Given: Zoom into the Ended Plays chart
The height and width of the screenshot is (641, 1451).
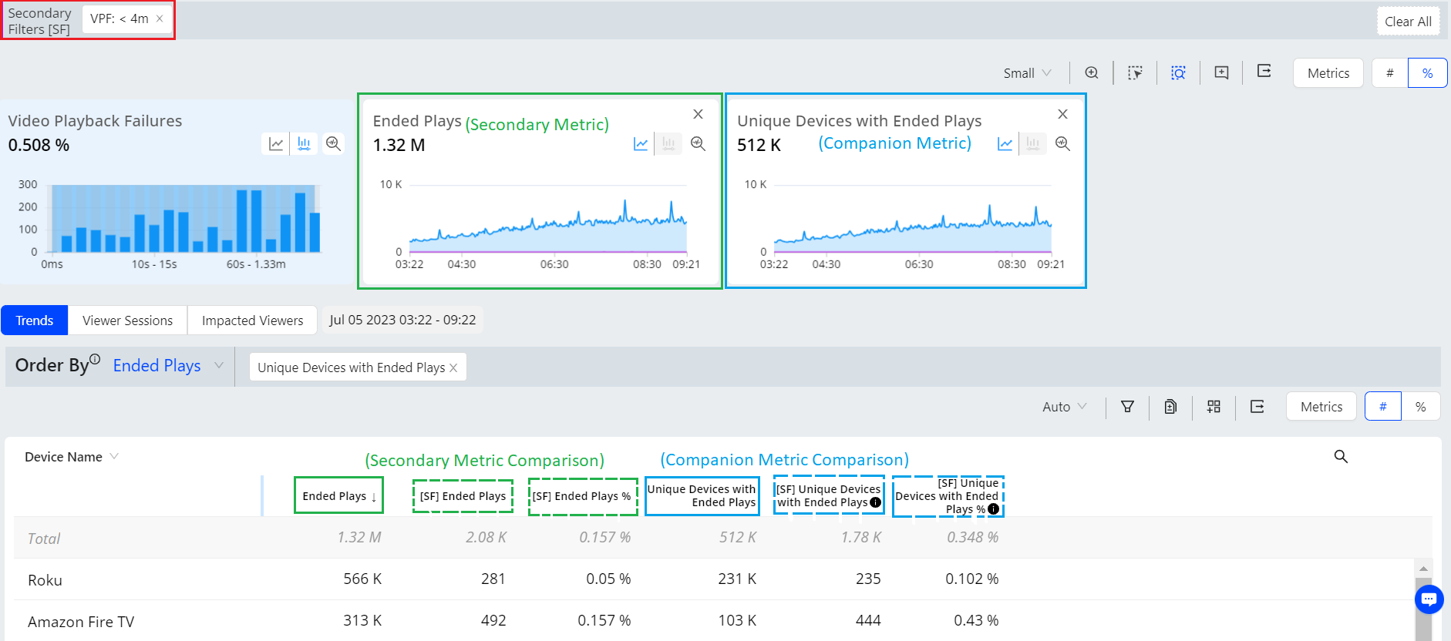Looking at the screenshot, I should [x=698, y=144].
